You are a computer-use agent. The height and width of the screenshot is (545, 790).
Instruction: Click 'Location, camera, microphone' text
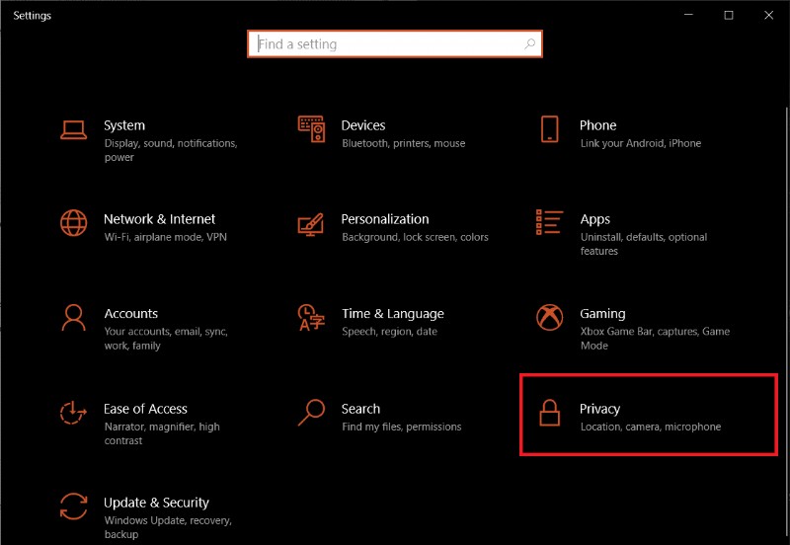click(651, 427)
